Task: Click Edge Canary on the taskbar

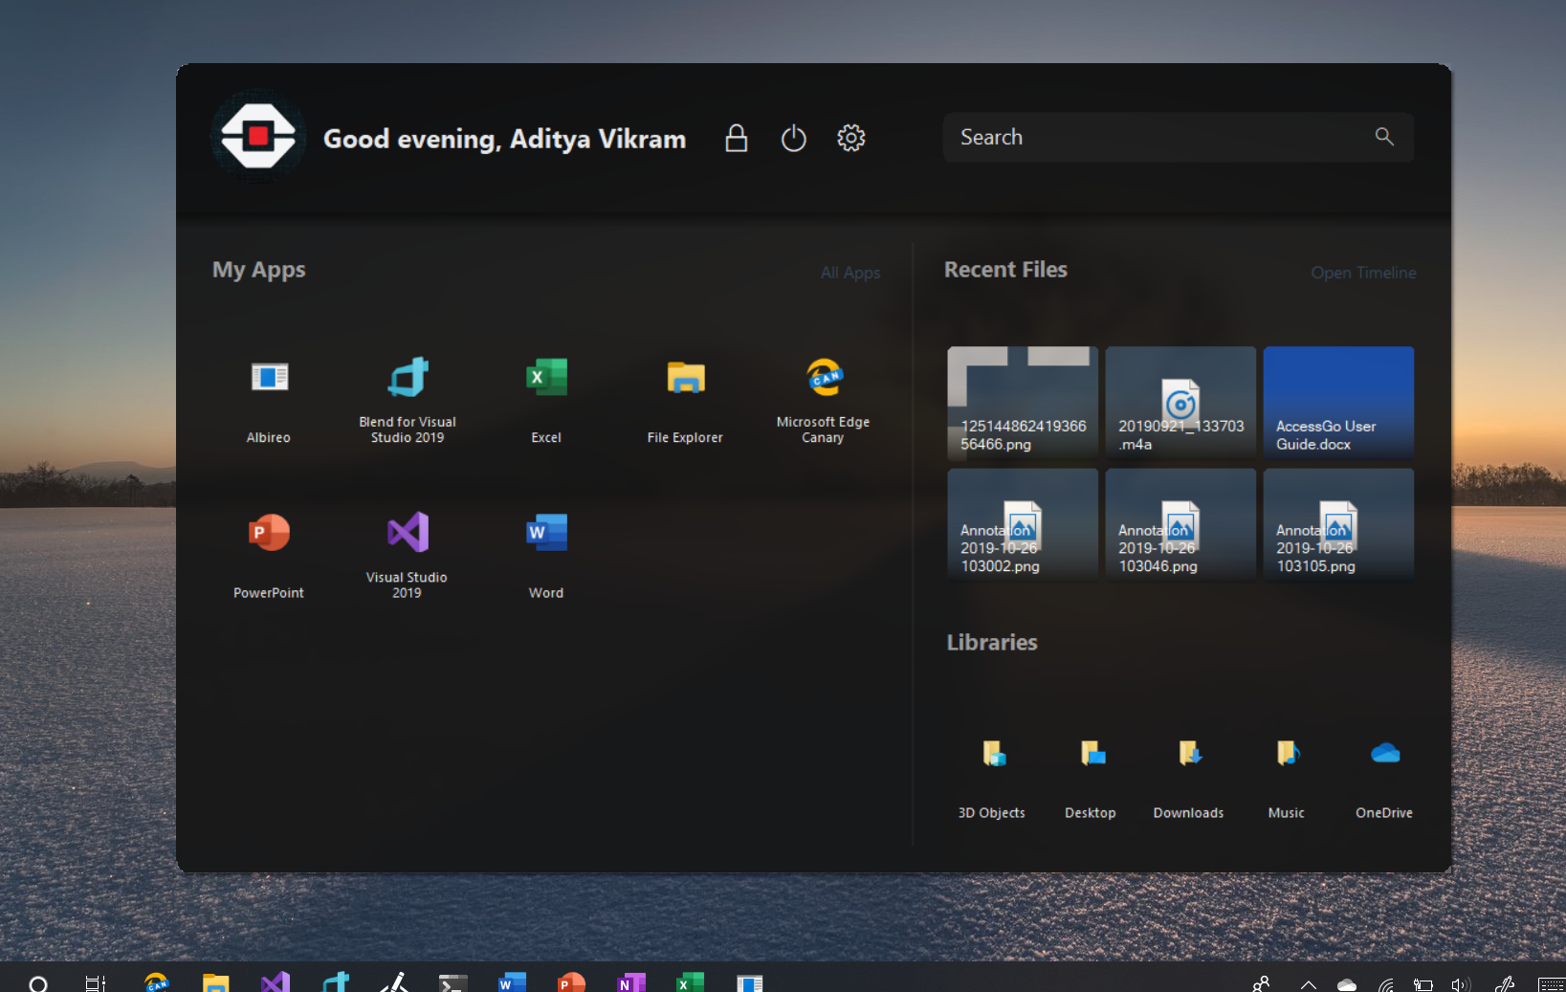Action: (156, 982)
